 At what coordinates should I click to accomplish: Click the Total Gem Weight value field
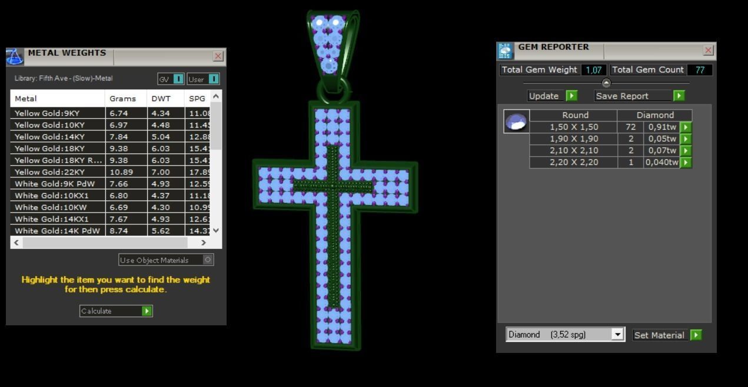(x=593, y=70)
